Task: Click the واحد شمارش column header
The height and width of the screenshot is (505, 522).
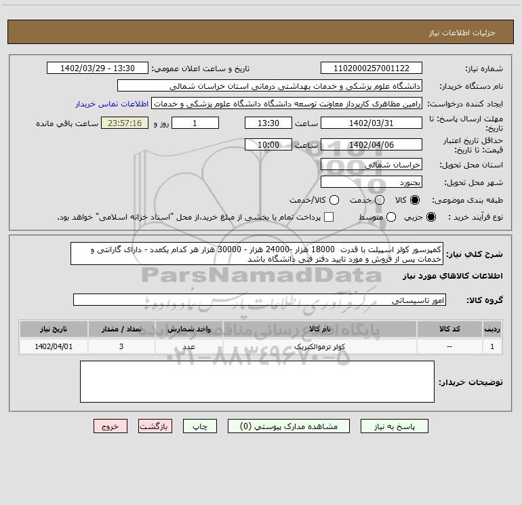Action: pyautogui.click(x=188, y=329)
